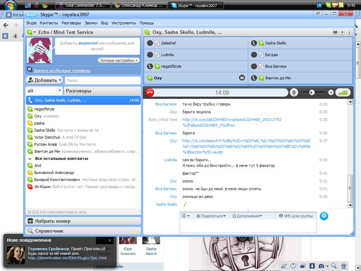Select the do-not-disturb contact Ян Юшин
This screenshot has width=361, height=271.
tap(83, 187)
